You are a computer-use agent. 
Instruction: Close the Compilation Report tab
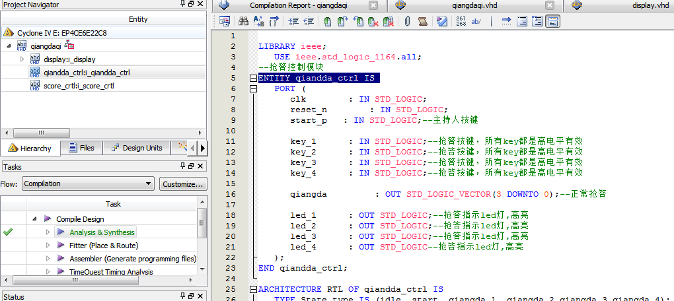(373, 5)
